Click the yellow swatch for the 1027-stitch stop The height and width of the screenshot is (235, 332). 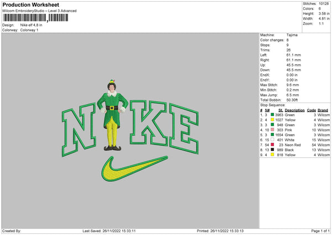pyautogui.click(x=272, y=120)
